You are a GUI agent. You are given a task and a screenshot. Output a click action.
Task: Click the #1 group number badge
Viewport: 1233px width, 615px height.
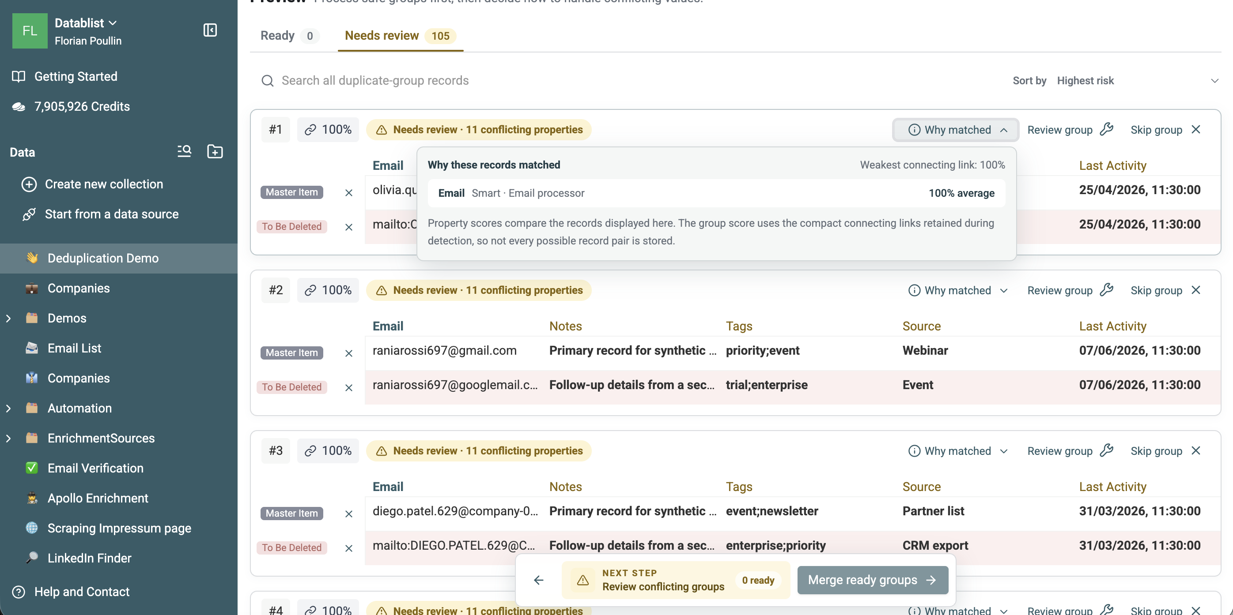tap(276, 130)
